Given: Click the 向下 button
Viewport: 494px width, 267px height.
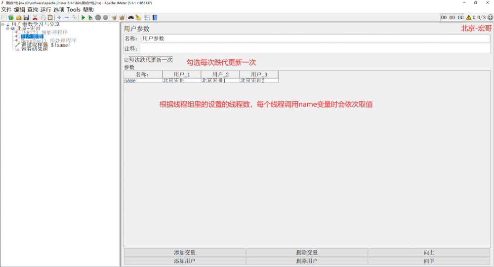Looking at the screenshot, I should (429, 261).
